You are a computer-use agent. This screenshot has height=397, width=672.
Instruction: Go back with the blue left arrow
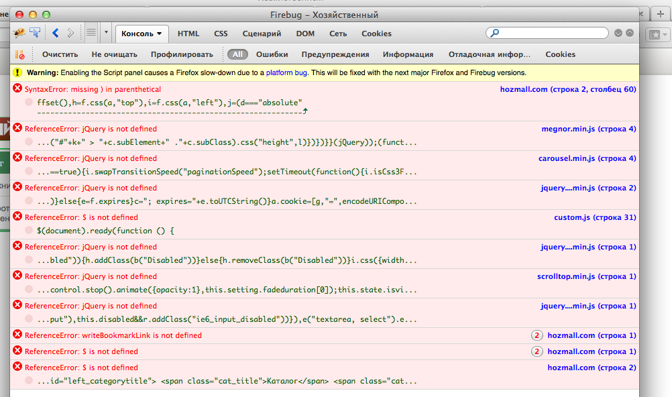56,33
